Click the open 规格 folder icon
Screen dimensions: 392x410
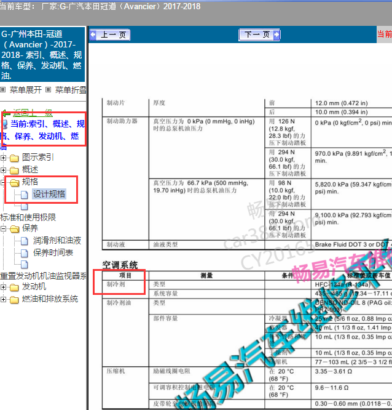click(x=15, y=182)
